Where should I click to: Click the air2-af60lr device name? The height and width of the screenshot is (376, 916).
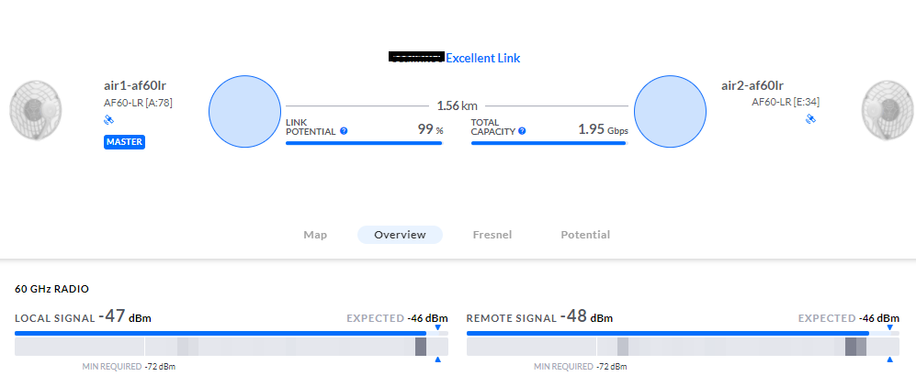click(x=752, y=85)
